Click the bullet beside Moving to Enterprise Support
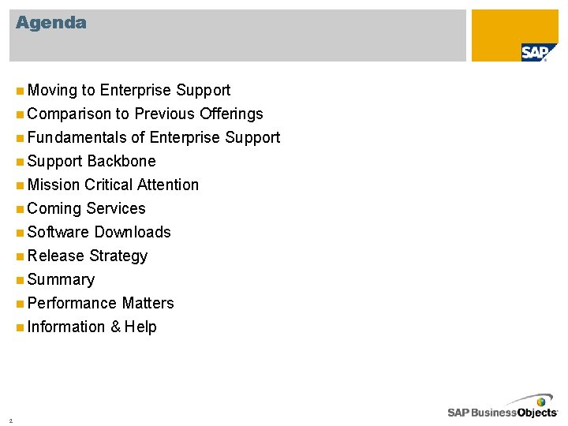Viewport: 568px width, 426px height. [19, 91]
